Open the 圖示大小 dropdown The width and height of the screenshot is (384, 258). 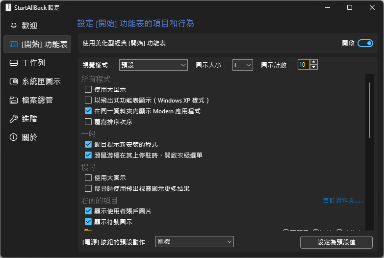click(242, 65)
